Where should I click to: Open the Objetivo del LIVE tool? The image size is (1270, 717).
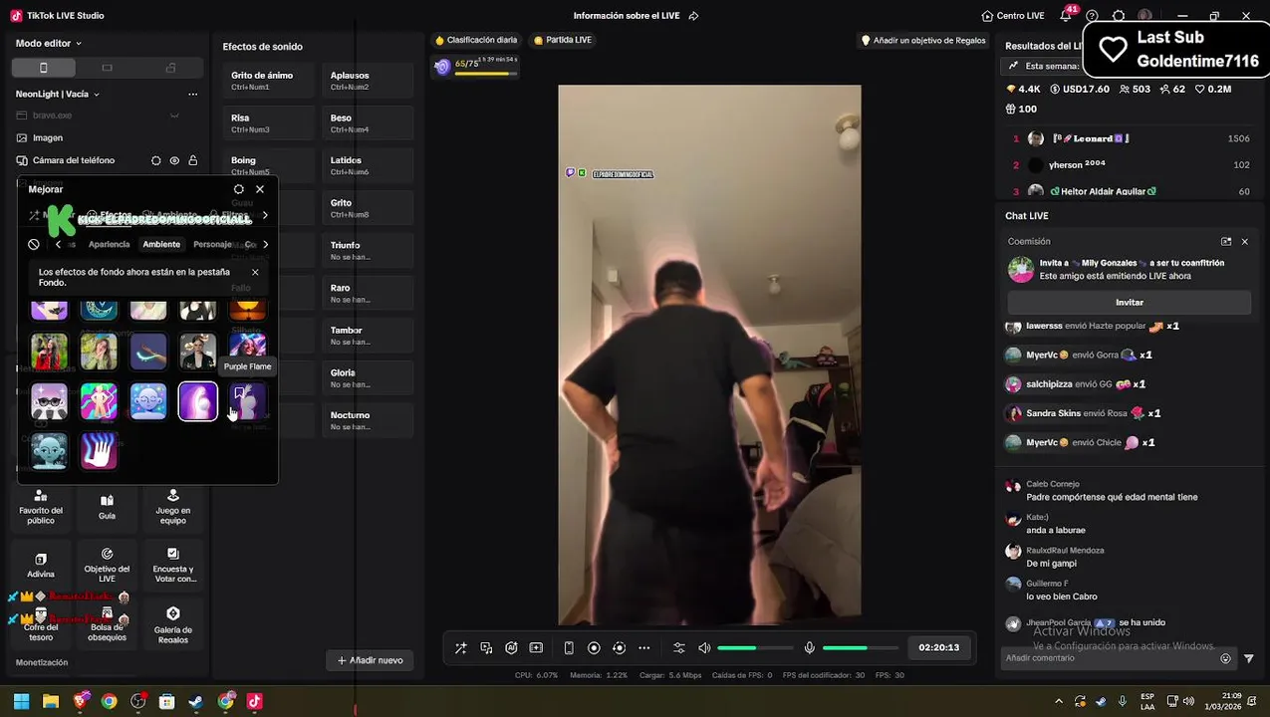click(107, 565)
